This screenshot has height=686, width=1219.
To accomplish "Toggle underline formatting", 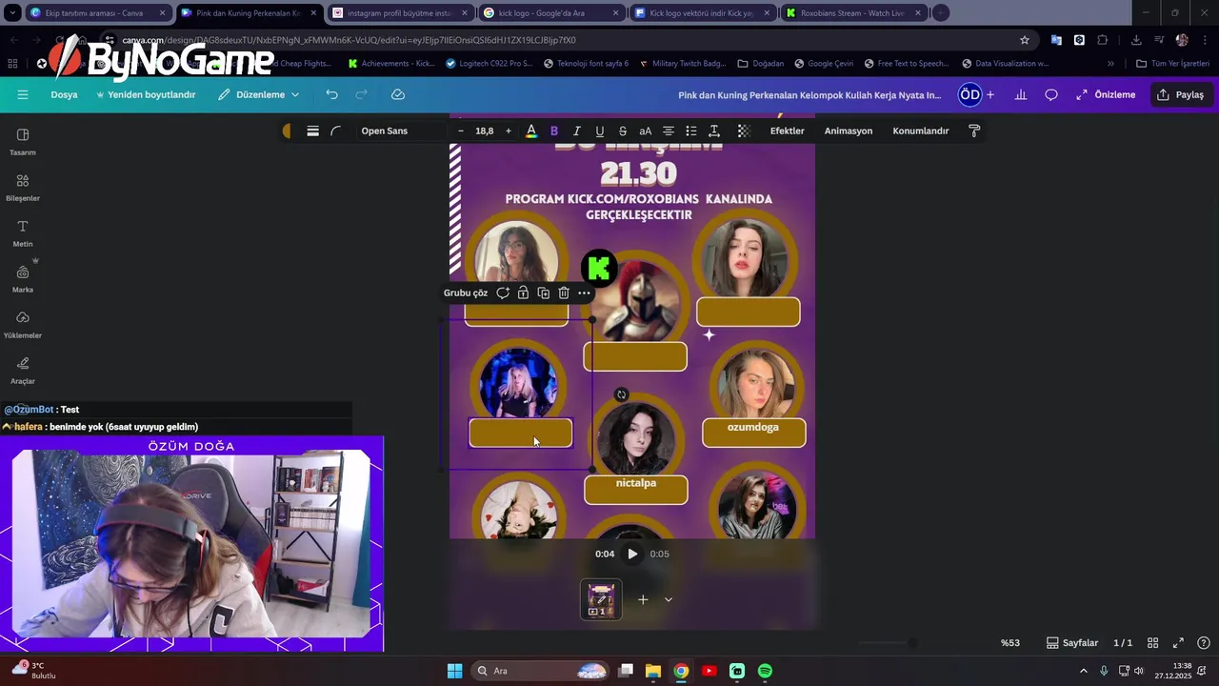I will click(600, 131).
